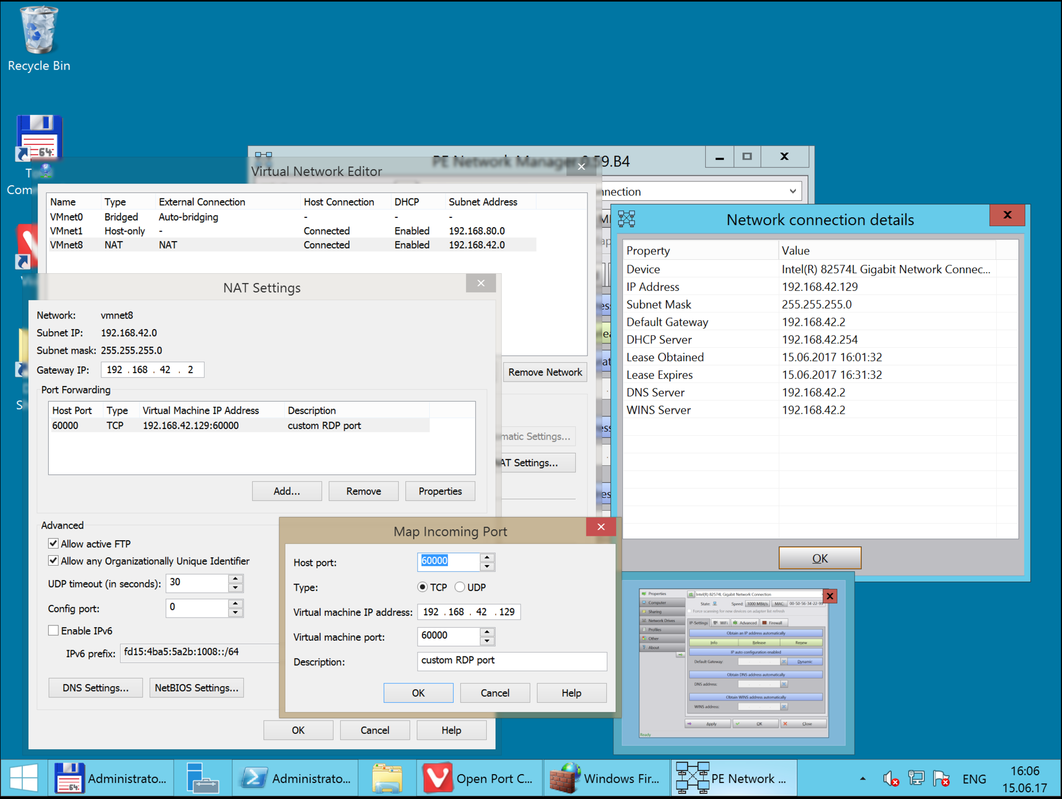1062x799 pixels.
Task: Select the VMnet1 Host-only row
Action: [x=292, y=231]
